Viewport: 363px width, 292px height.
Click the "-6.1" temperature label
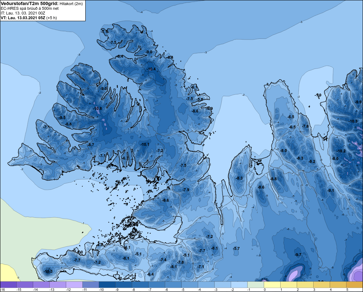(194, 87)
